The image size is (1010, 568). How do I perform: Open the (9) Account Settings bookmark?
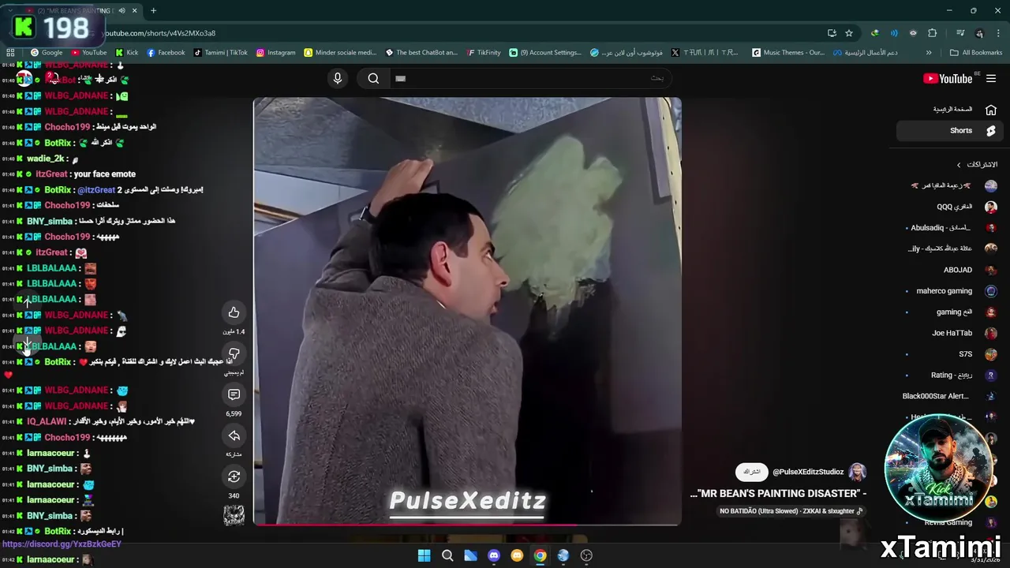pyautogui.click(x=545, y=53)
